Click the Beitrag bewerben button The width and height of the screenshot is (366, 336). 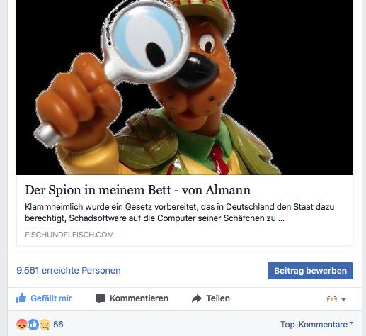(x=310, y=271)
